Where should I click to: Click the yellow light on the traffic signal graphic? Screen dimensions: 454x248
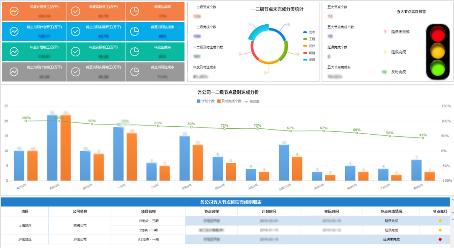[x=438, y=51]
